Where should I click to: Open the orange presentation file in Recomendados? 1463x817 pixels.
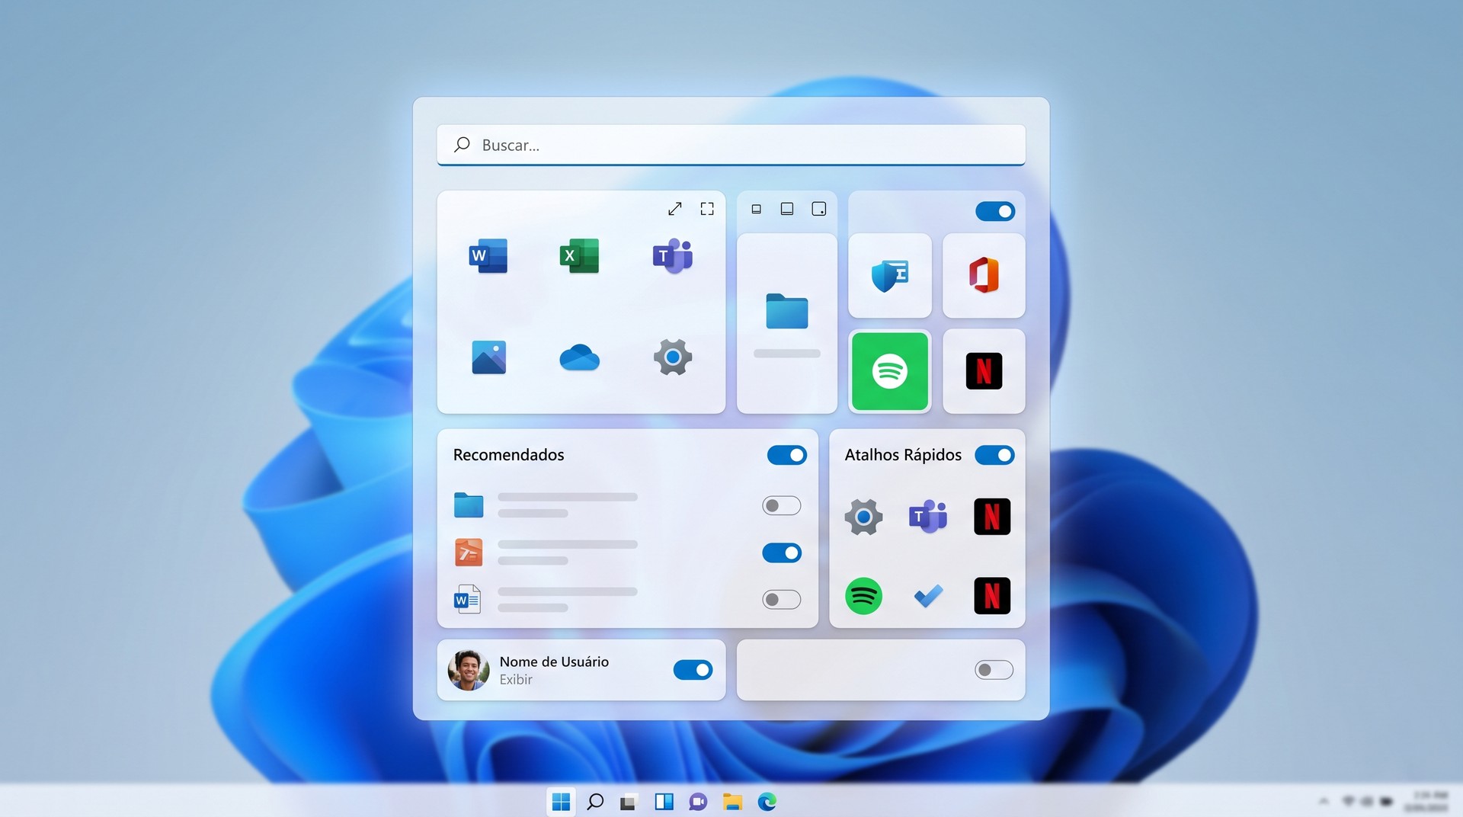(469, 553)
